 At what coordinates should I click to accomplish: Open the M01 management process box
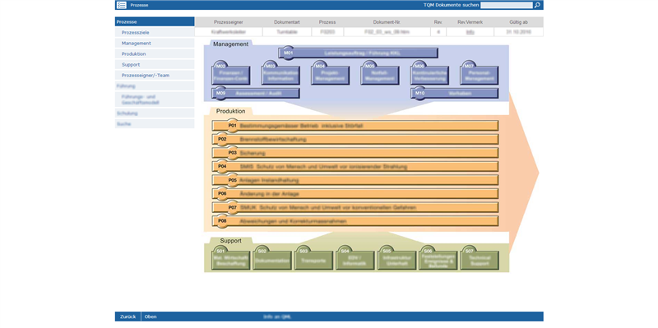359,53
